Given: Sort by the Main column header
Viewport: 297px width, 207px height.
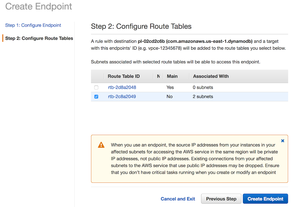Looking at the screenshot, I should [172, 76].
